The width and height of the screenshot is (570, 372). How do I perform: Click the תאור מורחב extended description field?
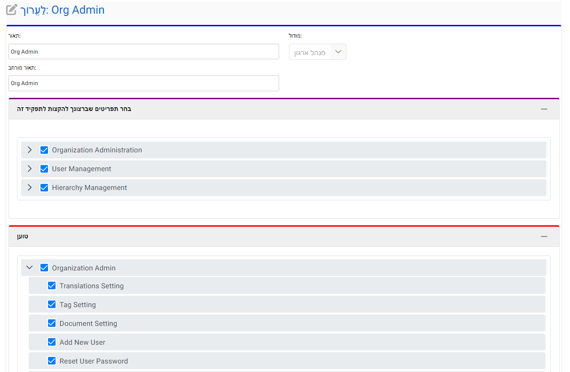pyautogui.click(x=144, y=83)
